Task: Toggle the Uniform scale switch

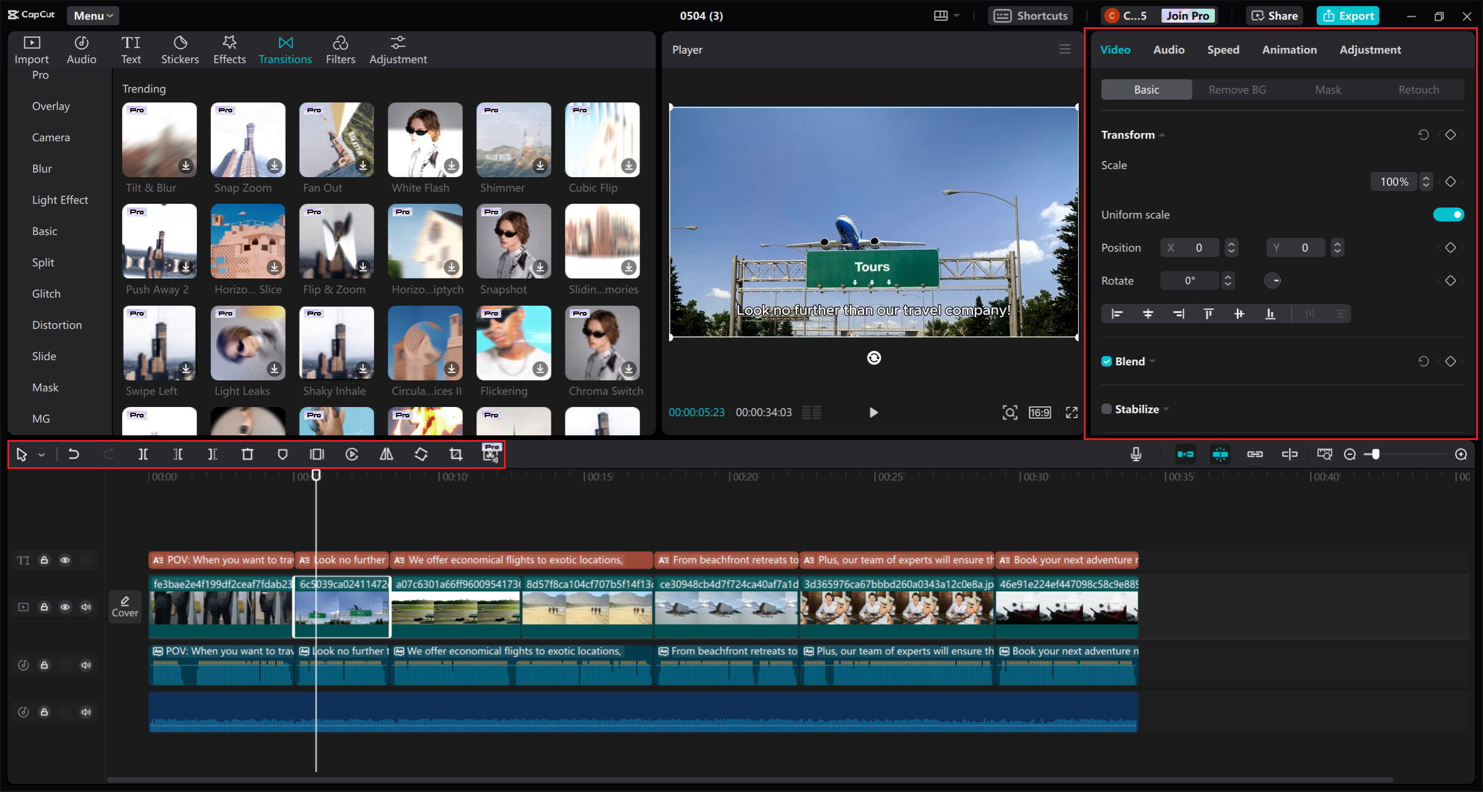Action: pyautogui.click(x=1448, y=214)
